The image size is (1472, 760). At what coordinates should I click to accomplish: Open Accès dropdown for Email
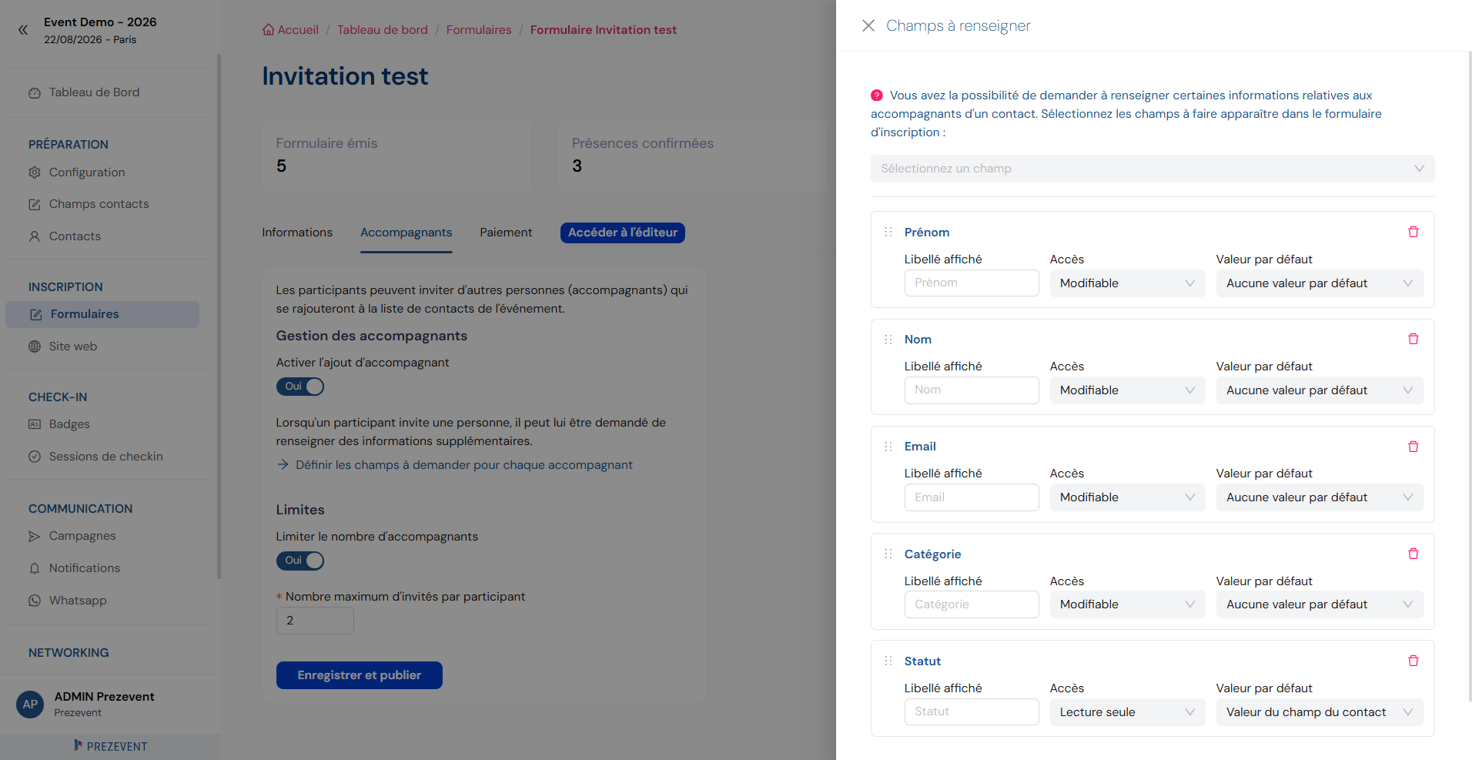pyautogui.click(x=1127, y=497)
